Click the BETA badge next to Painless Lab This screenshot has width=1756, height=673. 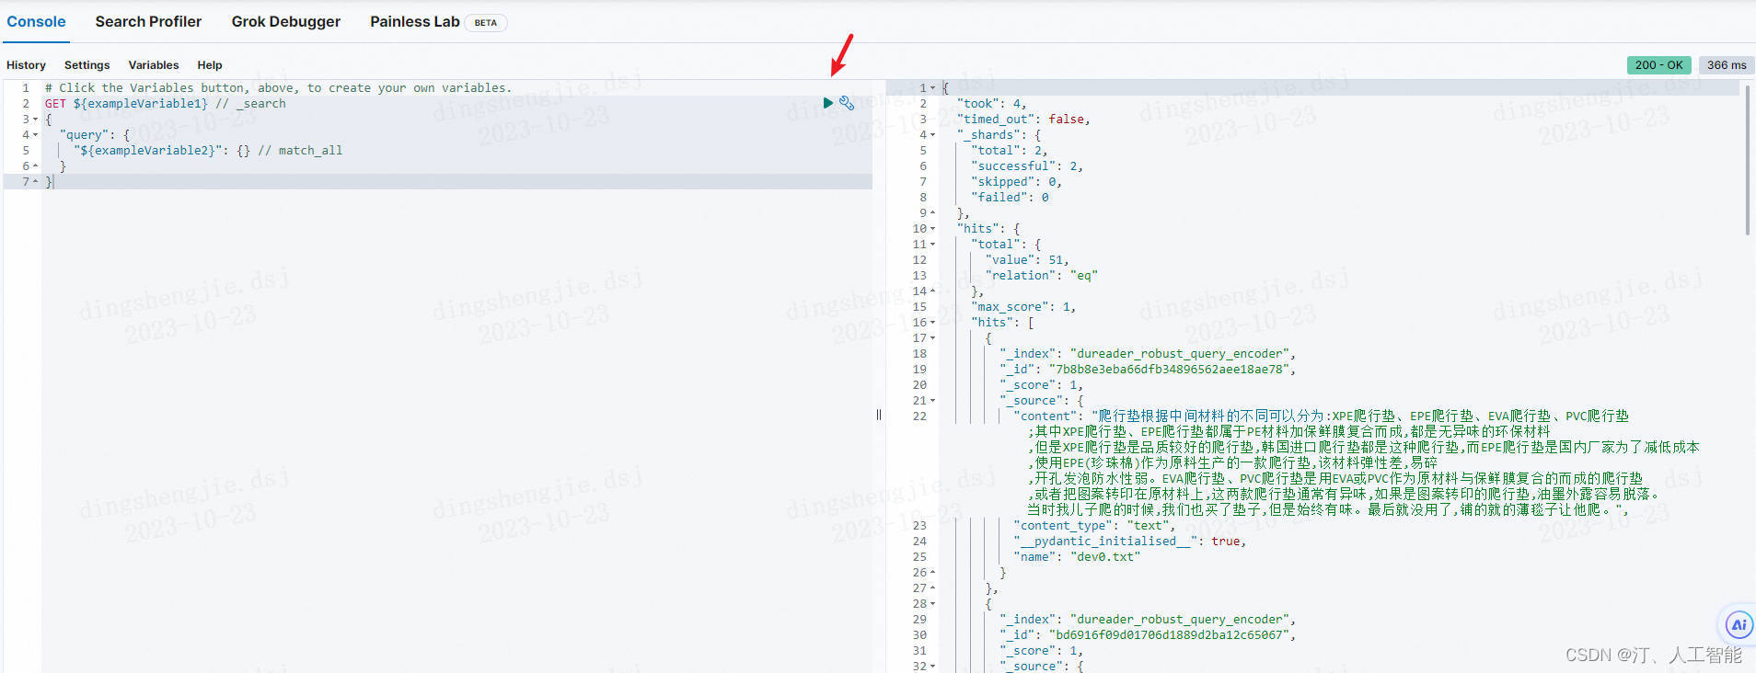click(x=486, y=23)
